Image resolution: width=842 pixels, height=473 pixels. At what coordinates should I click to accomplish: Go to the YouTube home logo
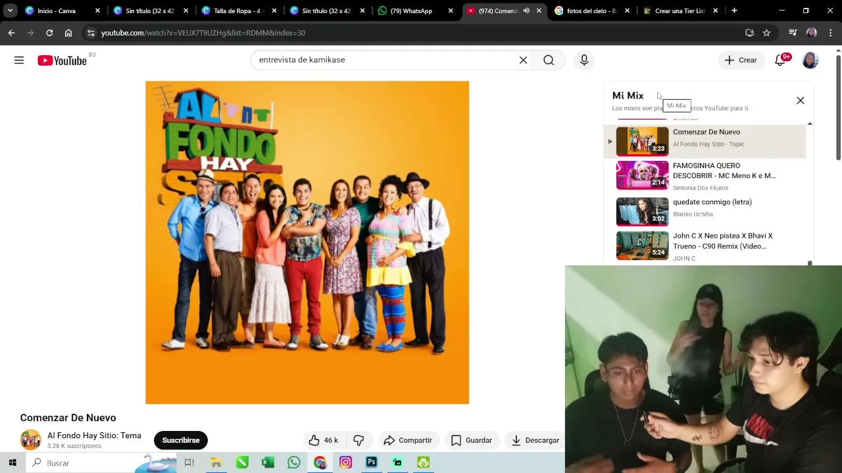point(62,60)
